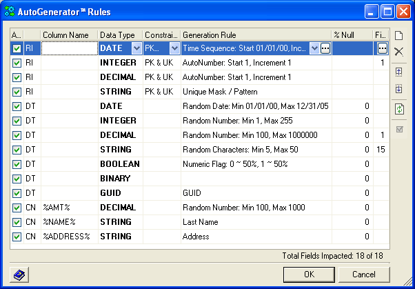Click the ellipsis button in the Fi... column
Viewport: 415px width, 289px height.
pyautogui.click(x=383, y=48)
